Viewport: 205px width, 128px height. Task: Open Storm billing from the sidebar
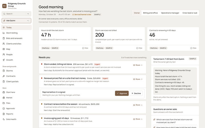[x=17, y=33]
